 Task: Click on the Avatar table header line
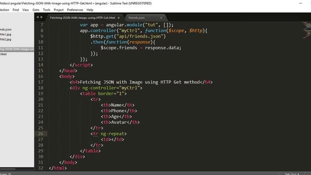120,122
